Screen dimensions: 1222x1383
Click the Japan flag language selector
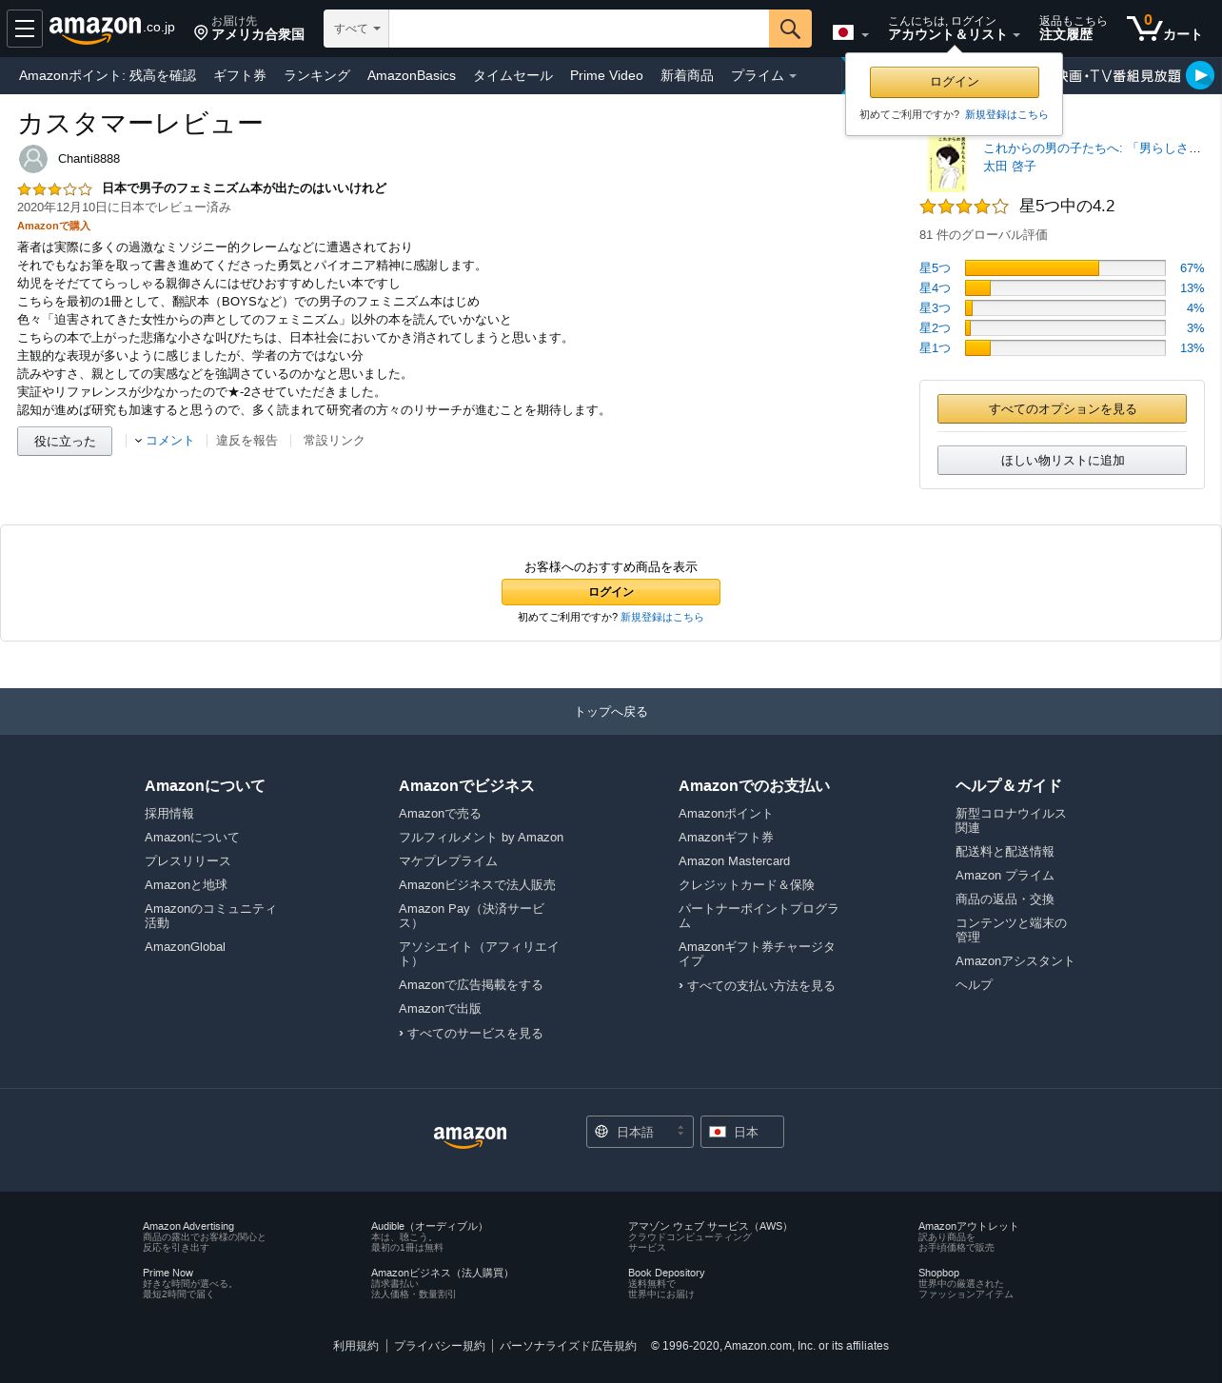pos(850,33)
